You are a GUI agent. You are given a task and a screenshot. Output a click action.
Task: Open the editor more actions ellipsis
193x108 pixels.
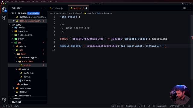pyautogui.click(x=189, y=8)
